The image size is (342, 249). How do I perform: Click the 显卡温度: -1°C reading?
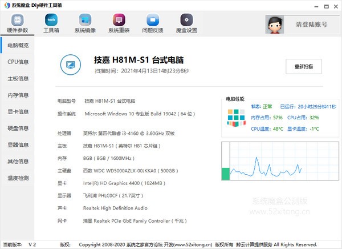tap(303, 129)
